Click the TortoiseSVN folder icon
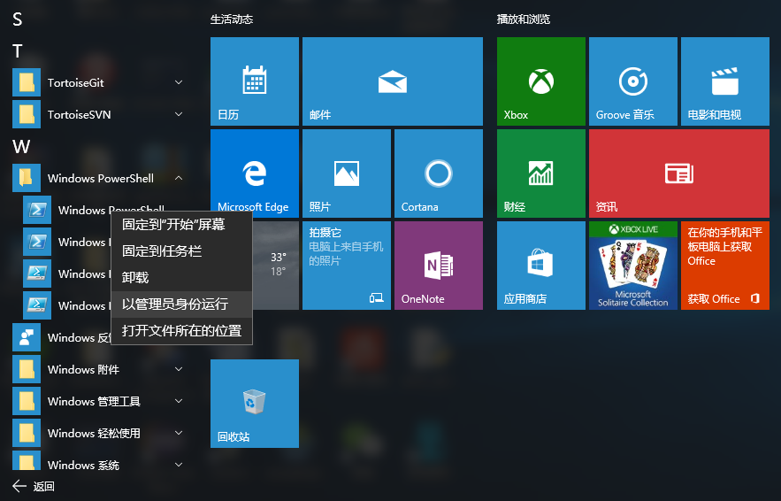The height and width of the screenshot is (501, 781). point(27,114)
